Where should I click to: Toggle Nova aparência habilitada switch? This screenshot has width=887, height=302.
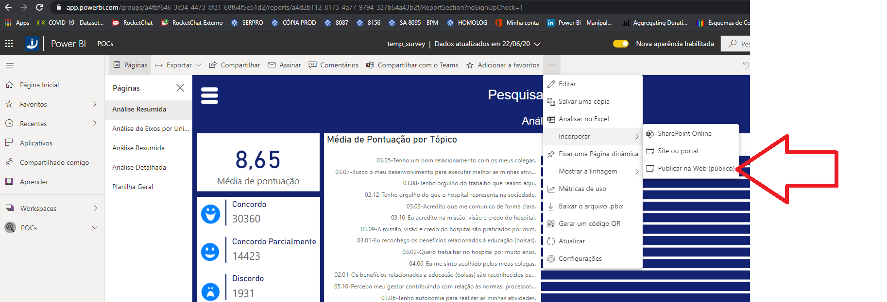tap(621, 44)
